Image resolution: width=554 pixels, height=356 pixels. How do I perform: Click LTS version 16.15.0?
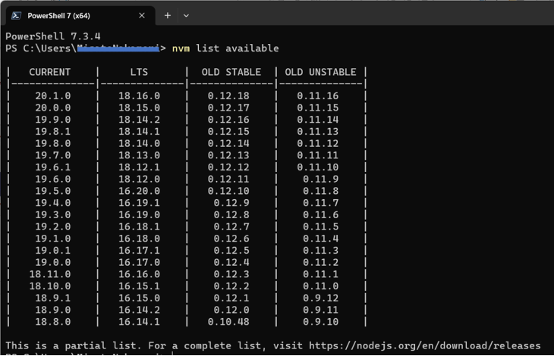[x=139, y=298]
